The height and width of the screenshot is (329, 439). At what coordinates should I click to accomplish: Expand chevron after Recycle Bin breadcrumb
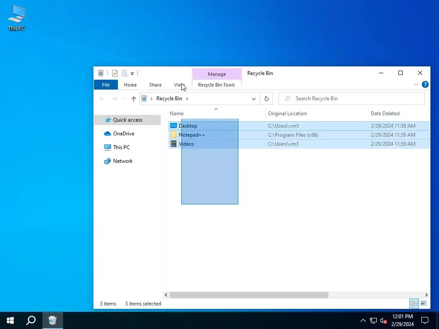[187, 99]
